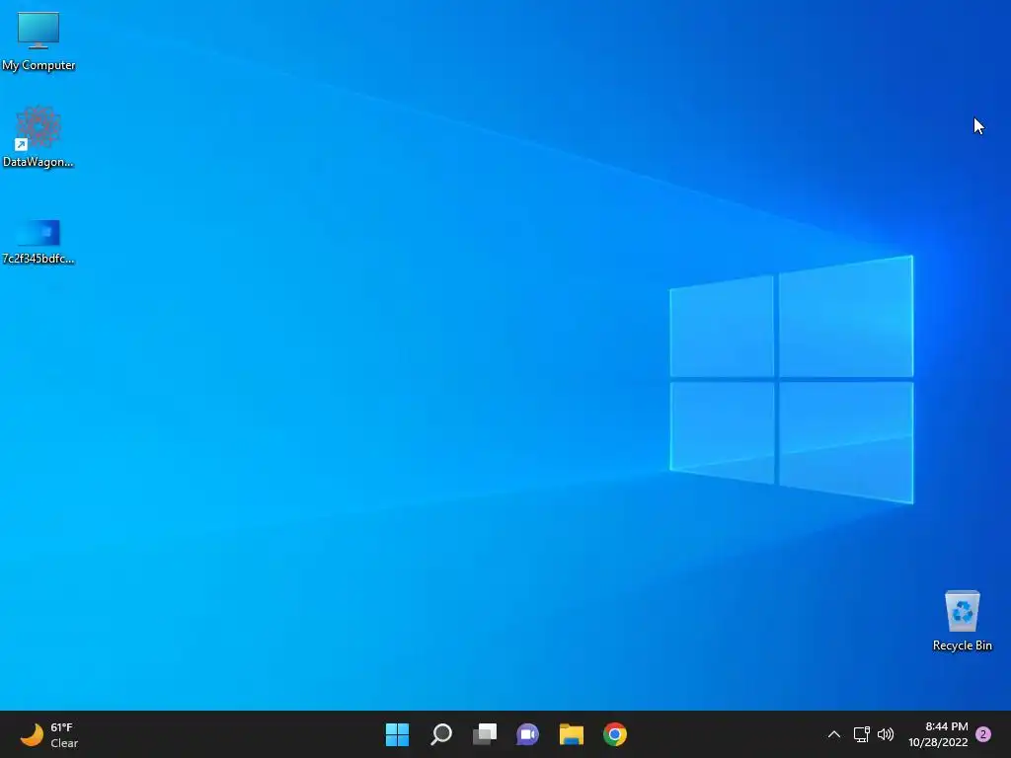The image size is (1011, 758).
Task: Select the 7c2f345bdfc image file
Action: click(x=39, y=241)
